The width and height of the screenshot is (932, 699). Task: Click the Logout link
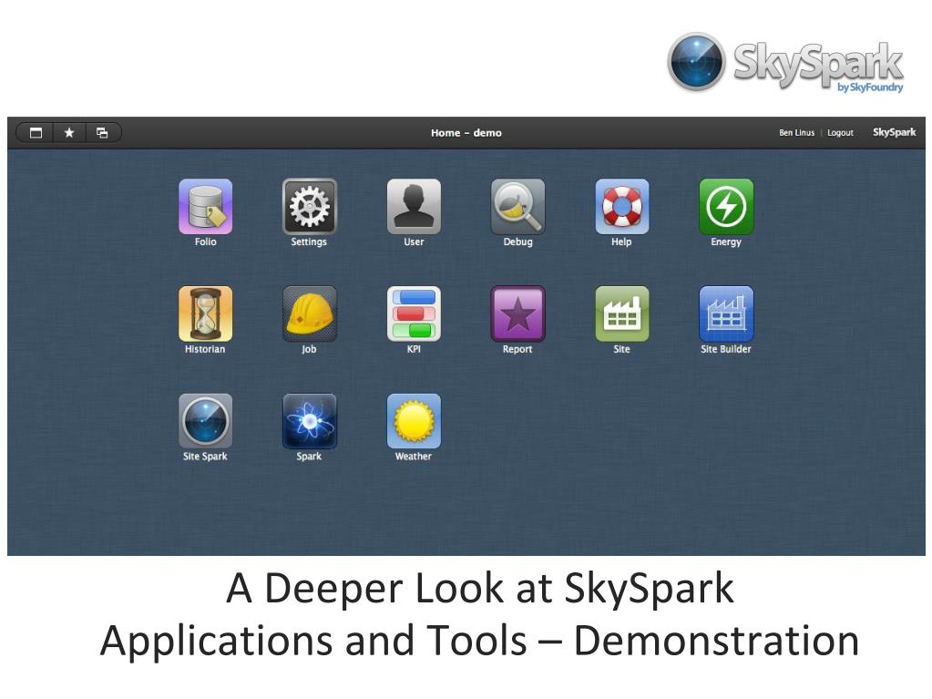pos(840,132)
